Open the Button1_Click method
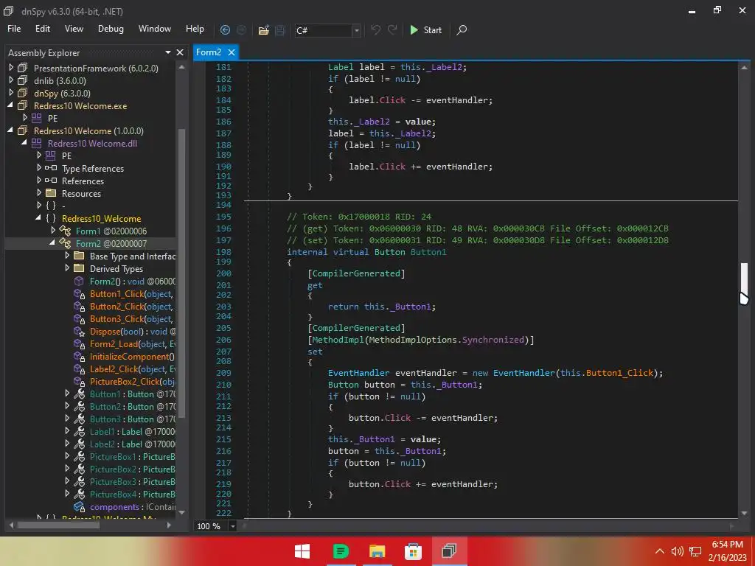This screenshot has height=566, width=755. click(131, 293)
